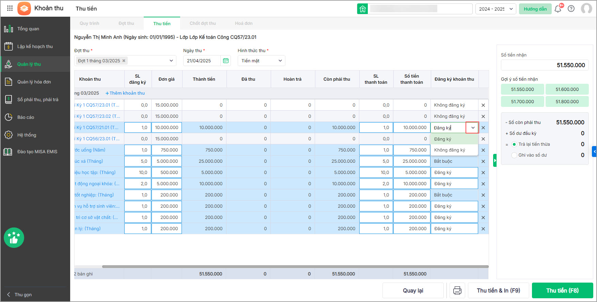Open 'Quản lý hóa đơn' in sidebar
The height and width of the screenshot is (302, 597).
click(34, 82)
